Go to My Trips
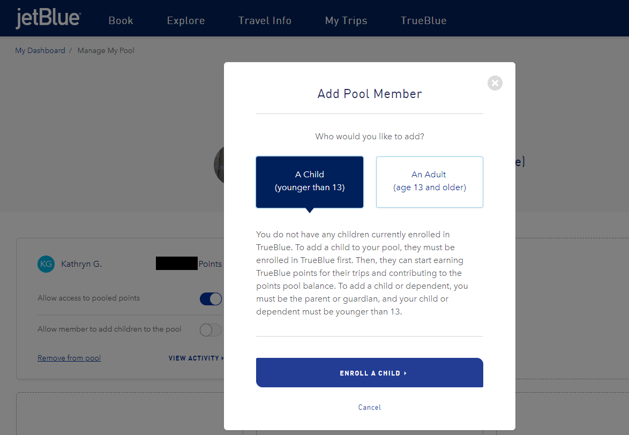This screenshot has height=435, width=629. click(x=346, y=21)
